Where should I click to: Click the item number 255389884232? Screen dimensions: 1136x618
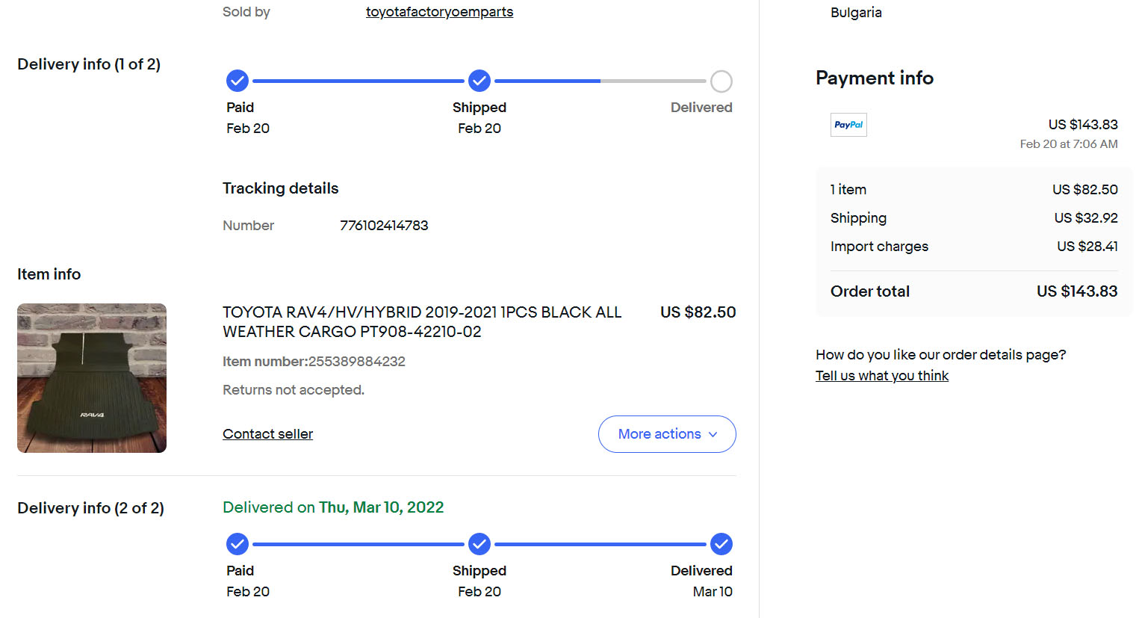tap(356, 362)
